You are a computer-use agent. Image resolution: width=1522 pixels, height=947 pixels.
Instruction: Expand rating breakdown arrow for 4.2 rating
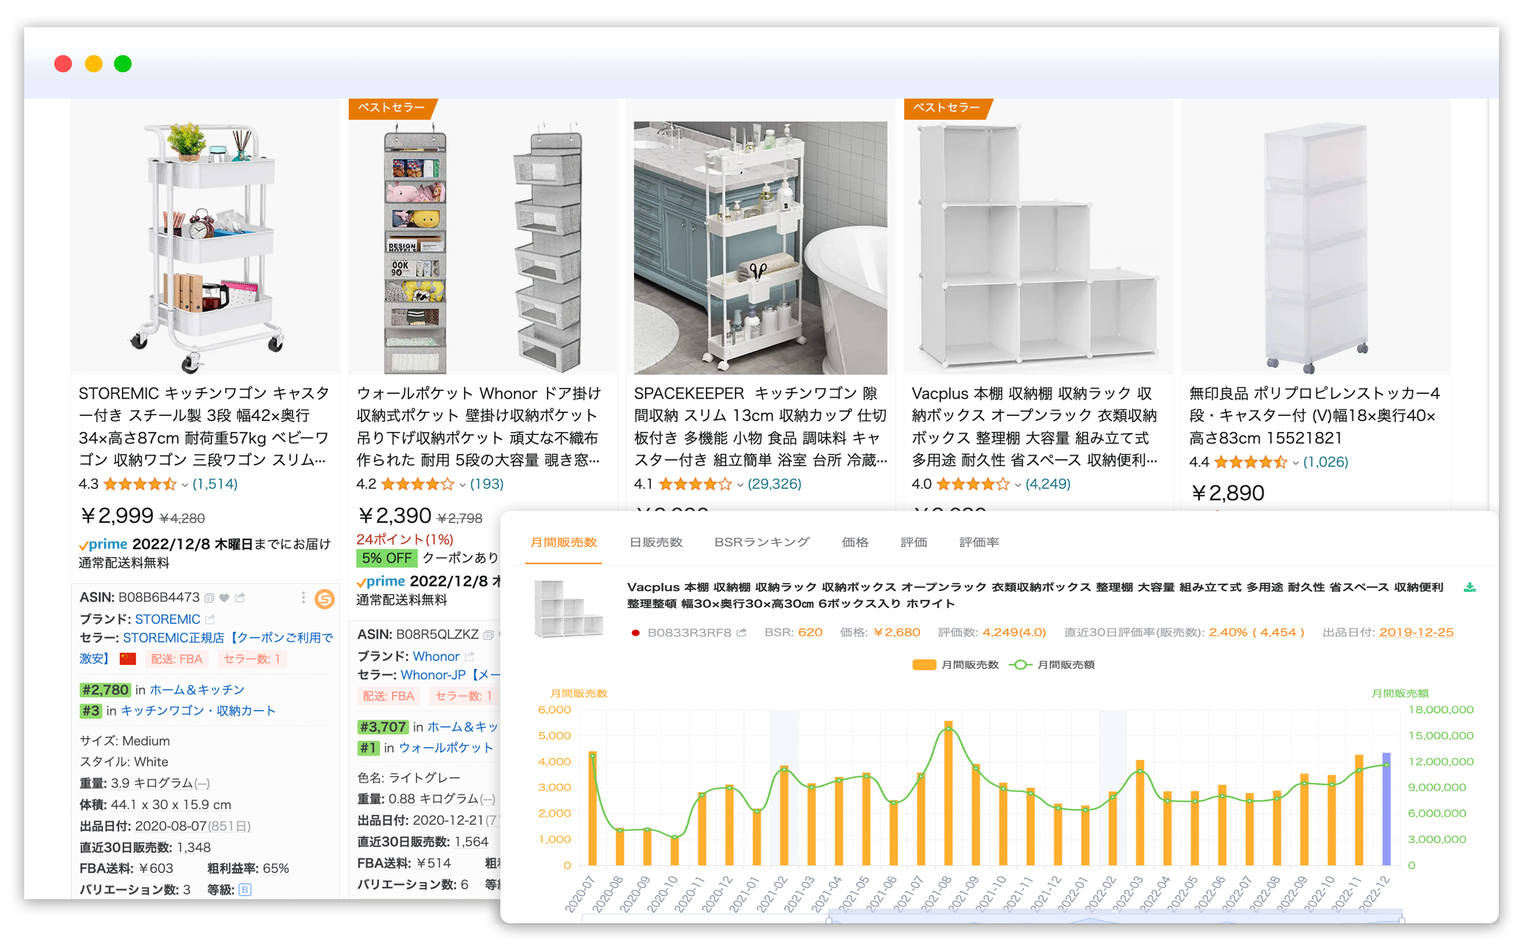tap(463, 485)
